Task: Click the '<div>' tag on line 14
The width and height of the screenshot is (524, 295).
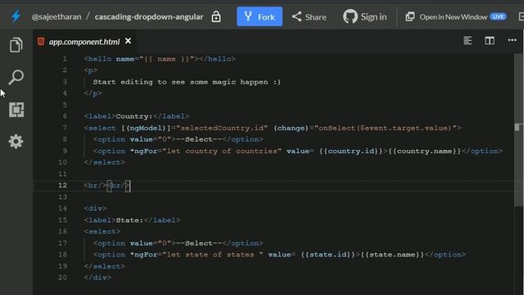Action: pos(95,208)
